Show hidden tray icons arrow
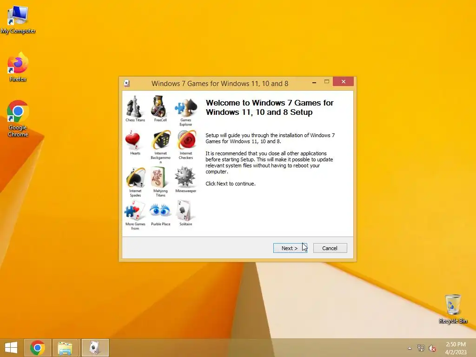 coord(410,348)
